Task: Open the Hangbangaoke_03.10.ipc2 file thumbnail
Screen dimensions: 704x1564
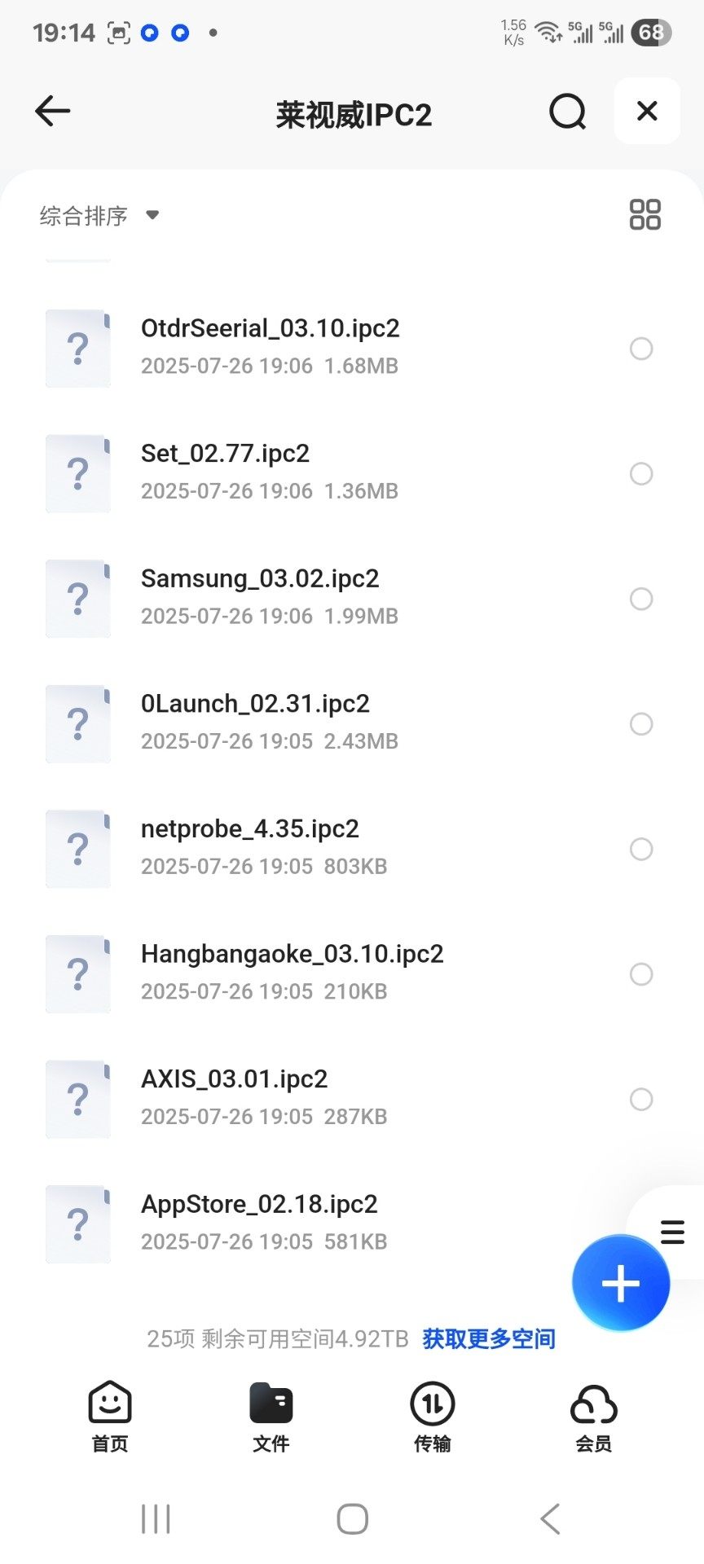Action: [x=78, y=974]
